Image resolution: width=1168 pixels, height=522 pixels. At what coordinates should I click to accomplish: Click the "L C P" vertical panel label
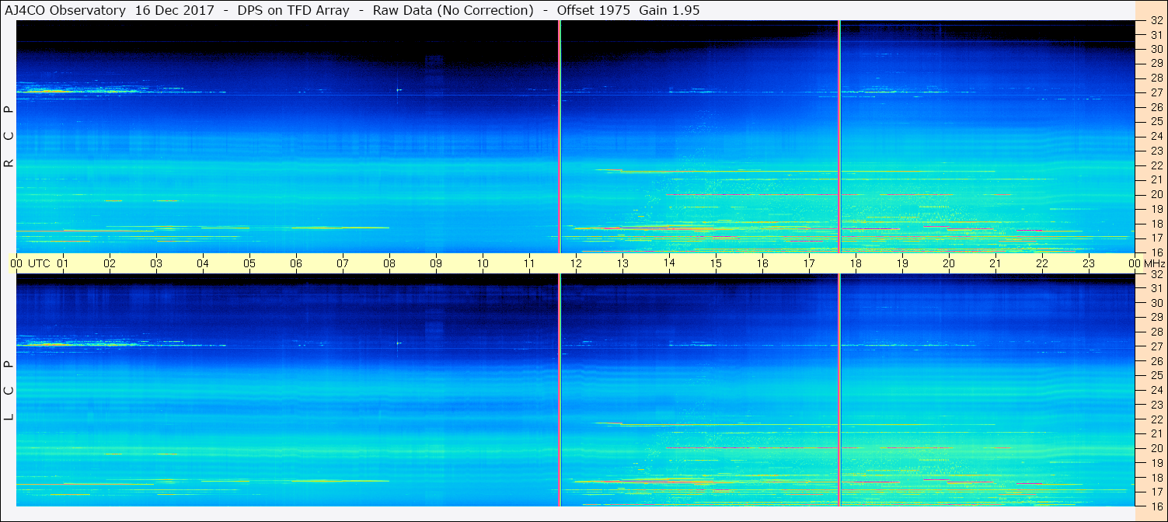(x=9, y=390)
